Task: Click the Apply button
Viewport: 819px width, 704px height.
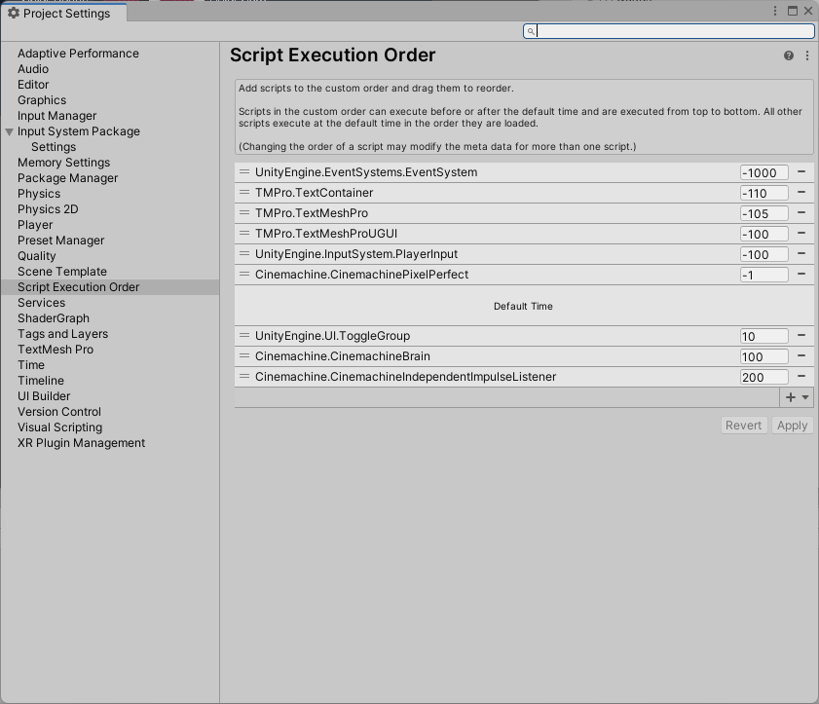Action: [792, 426]
